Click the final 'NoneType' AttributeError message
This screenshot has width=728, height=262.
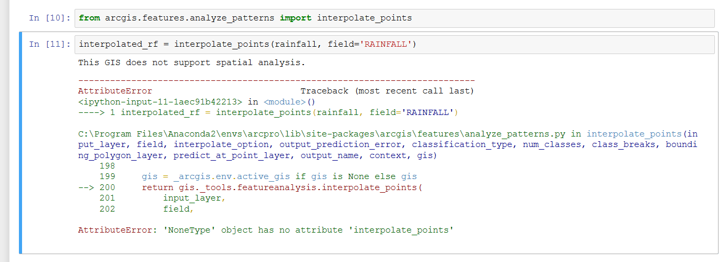pyautogui.click(x=265, y=230)
